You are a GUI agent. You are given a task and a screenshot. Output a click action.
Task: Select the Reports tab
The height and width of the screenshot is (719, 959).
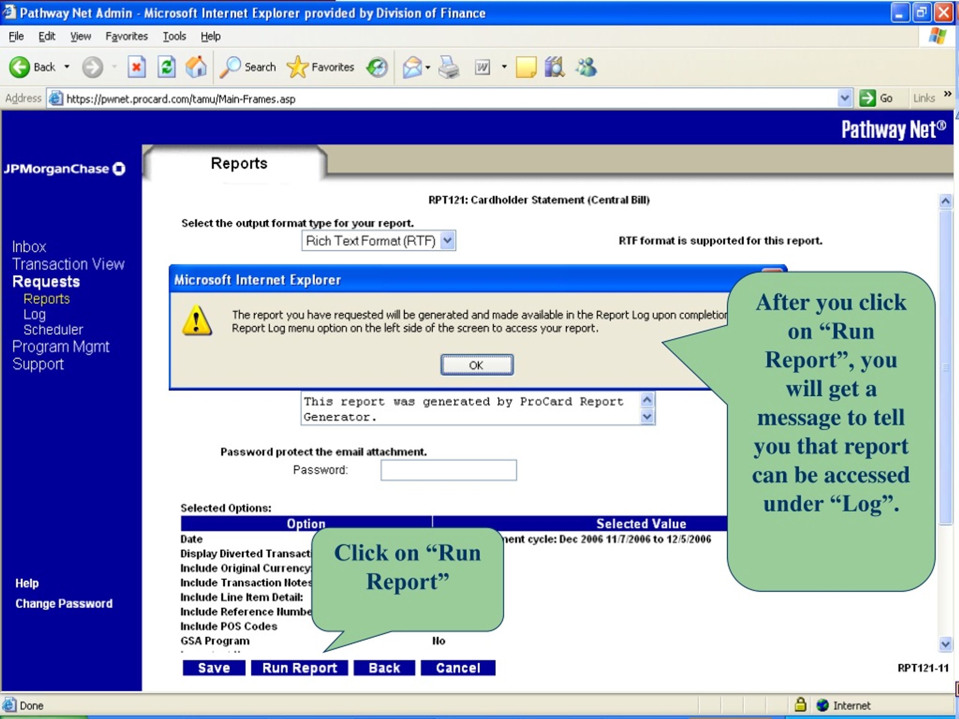[x=239, y=163]
